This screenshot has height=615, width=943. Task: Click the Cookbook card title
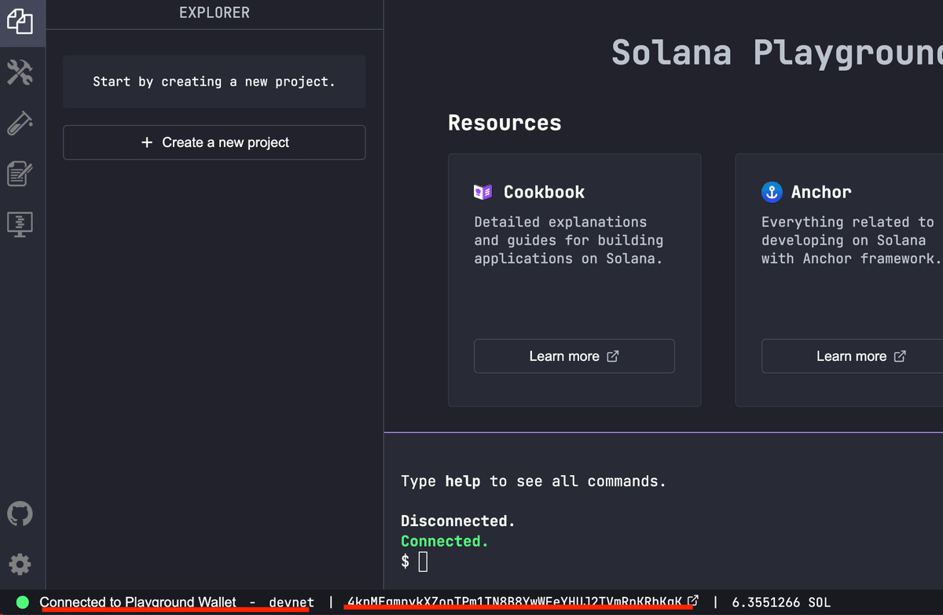(x=544, y=192)
